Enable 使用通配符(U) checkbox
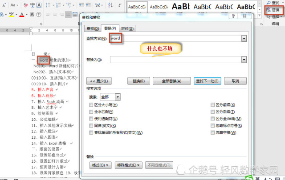Viewport: 285px width, 180px height. 91,119
